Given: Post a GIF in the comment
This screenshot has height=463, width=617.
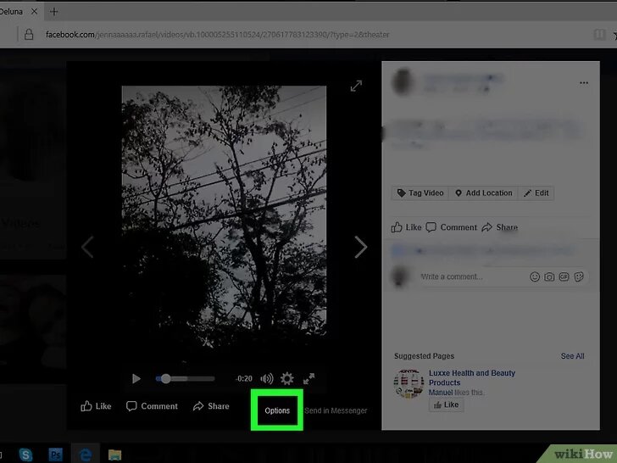Looking at the screenshot, I should (x=564, y=276).
